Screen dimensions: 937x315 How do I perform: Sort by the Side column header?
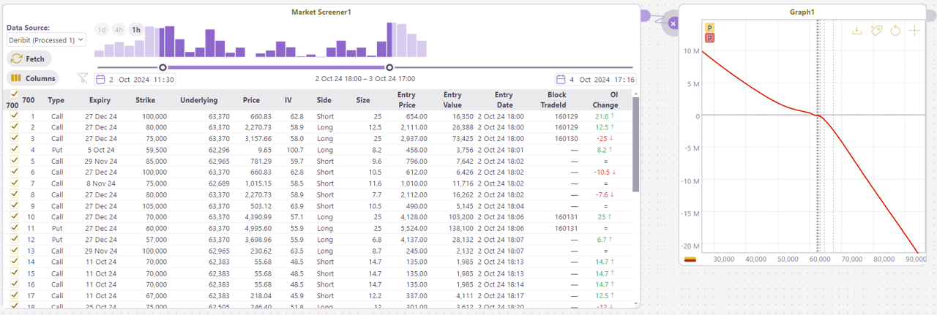tap(324, 100)
